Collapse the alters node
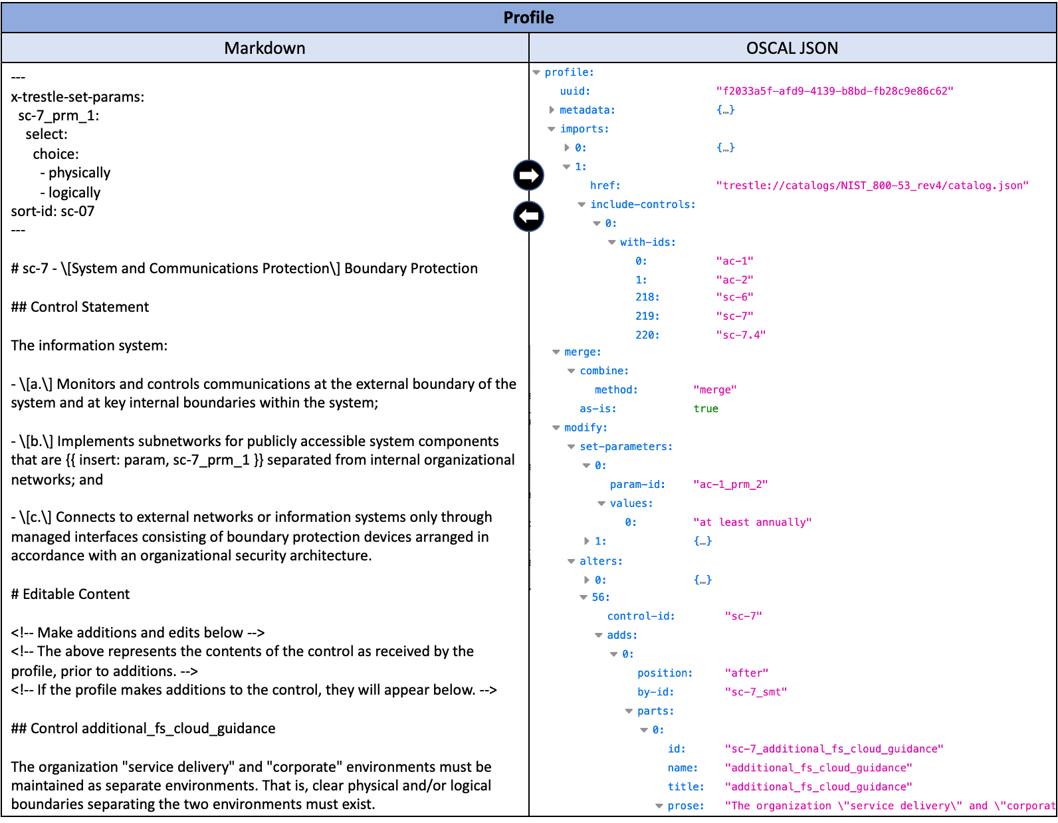Screen dimensions: 1058x823 click(571, 562)
